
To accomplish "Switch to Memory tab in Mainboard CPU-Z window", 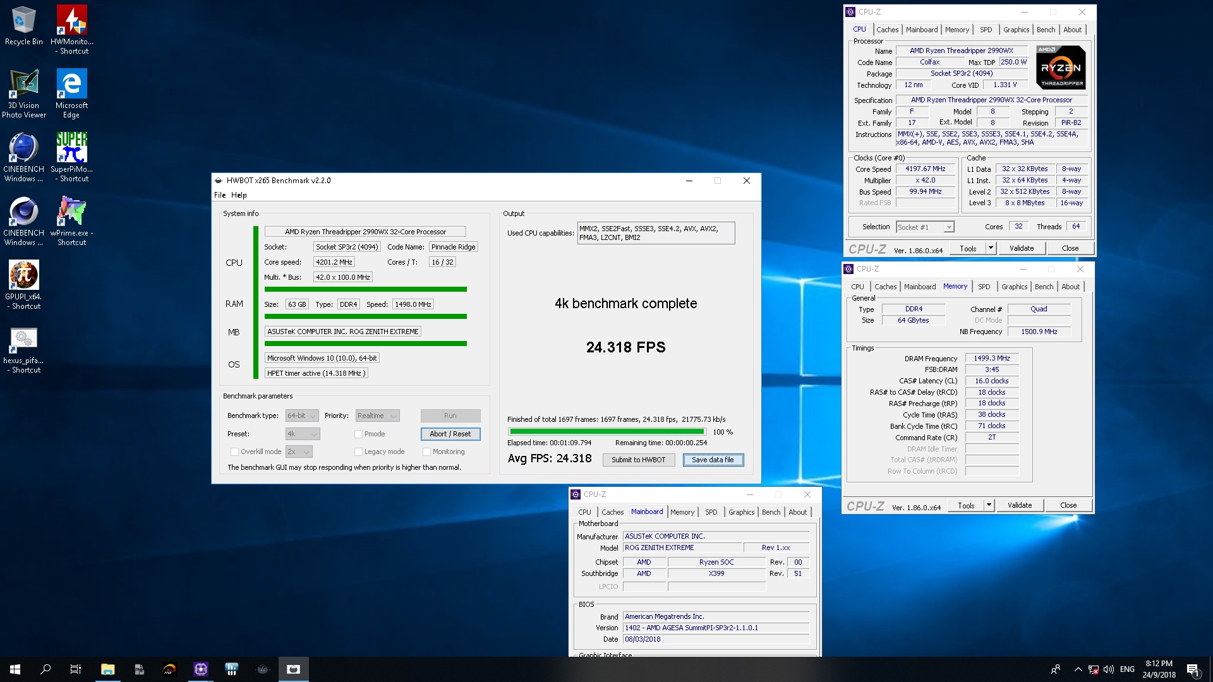I will [x=682, y=512].
